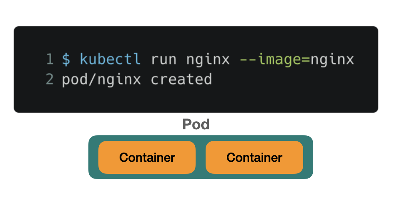Click the dollar sign shell prompt
The width and height of the screenshot is (396, 197).
[66, 60]
